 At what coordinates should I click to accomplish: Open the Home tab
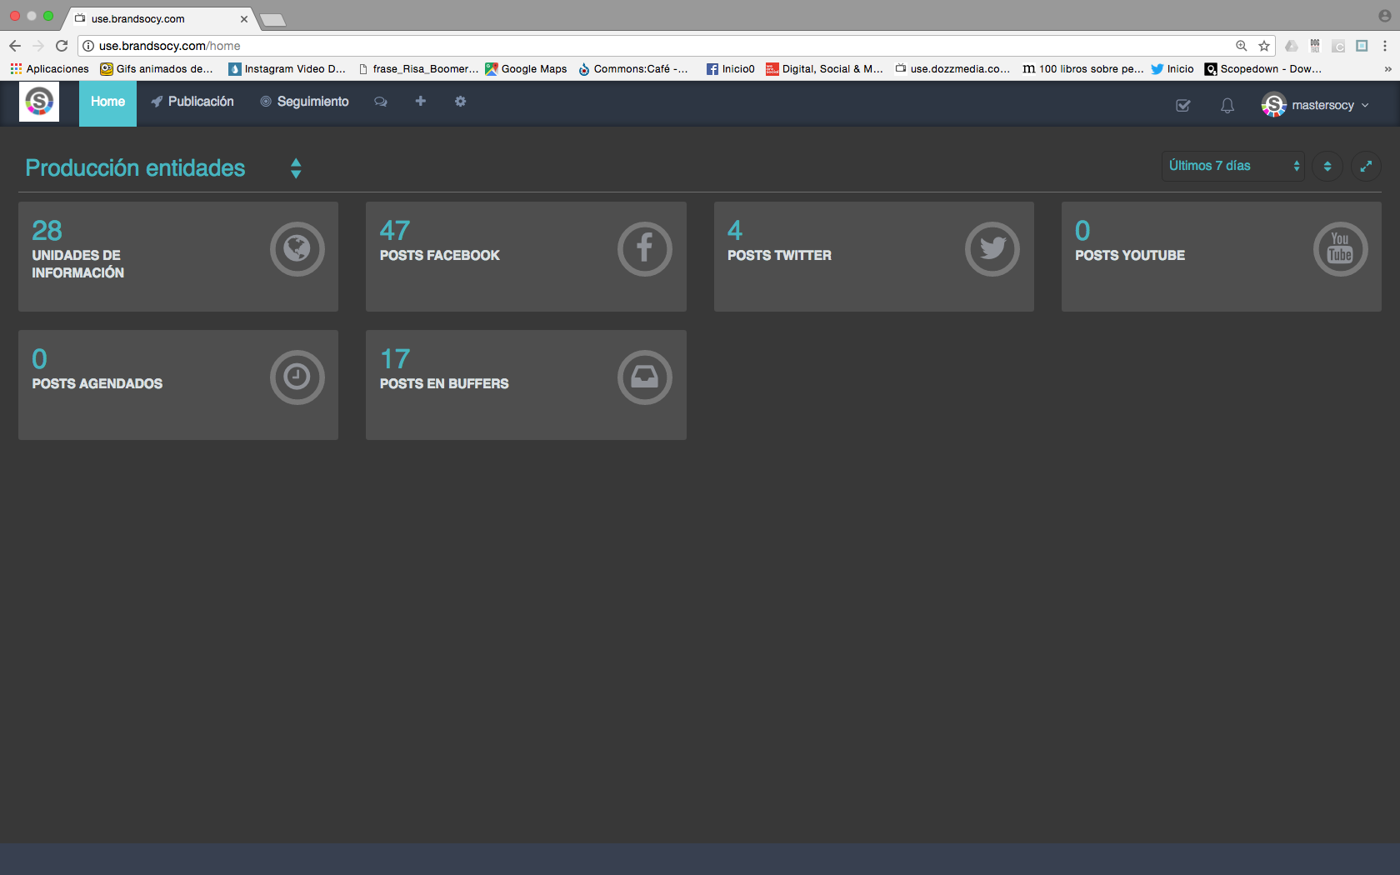(107, 102)
